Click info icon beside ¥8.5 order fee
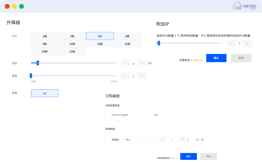 pyautogui.click(x=176, y=158)
